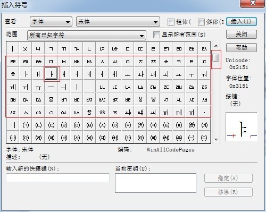The height and width of the screenshot is (212, 266).
Task: Click the 当前密钥 list box
Action: pyautogui.click(x=155, y=183)
